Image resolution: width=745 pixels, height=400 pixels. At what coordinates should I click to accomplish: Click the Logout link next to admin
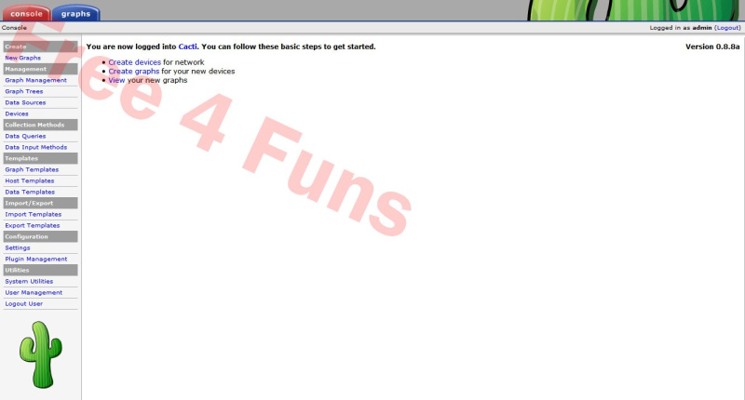[727, 28]
